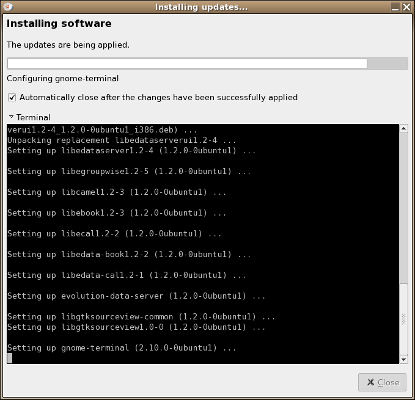Click the 'Installing software' heading
The height and width of the screenshot is (400, 415).
(x=59, y=24)
